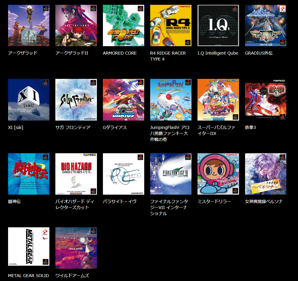Select the スーパーパズルファイターIIX cover
Viewport: 298px width, 281px height.
click(218, 99)
